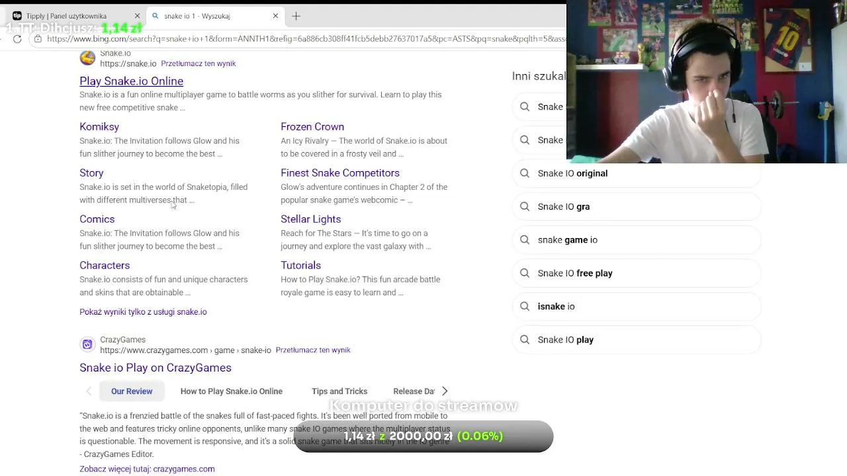Click snippet 'Reach for The Stars'

(355, 240)
